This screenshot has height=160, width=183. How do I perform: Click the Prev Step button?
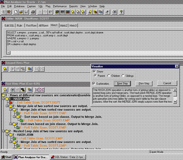144,84
